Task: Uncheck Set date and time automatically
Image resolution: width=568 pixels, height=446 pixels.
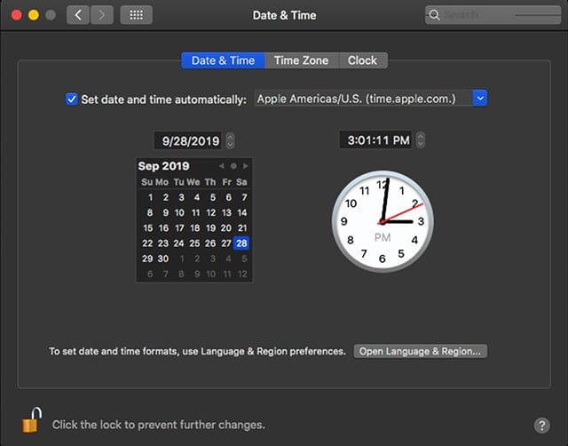Action: [x=72, y=99]
